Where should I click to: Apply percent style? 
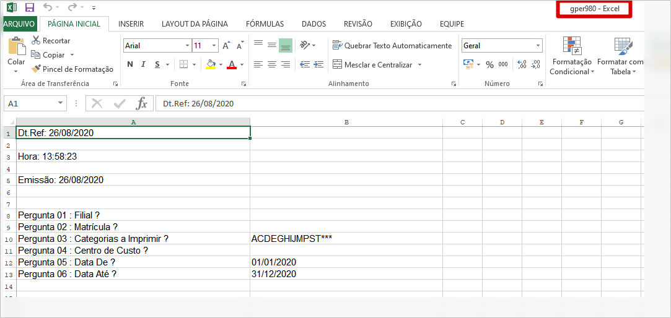[x=490, y=64]
